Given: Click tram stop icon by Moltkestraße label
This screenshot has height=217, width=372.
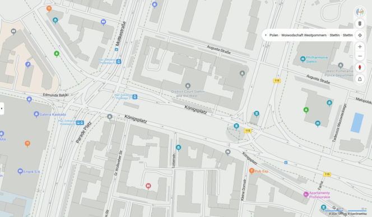Looking at the screenshot, I should pyautogui.click(x=117, y=50).
